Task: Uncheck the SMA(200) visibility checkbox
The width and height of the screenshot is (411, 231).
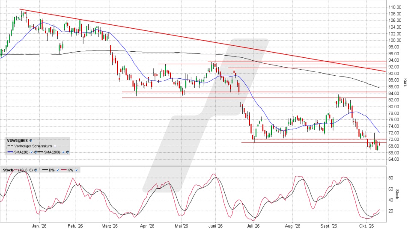Action: click(63, 152)
